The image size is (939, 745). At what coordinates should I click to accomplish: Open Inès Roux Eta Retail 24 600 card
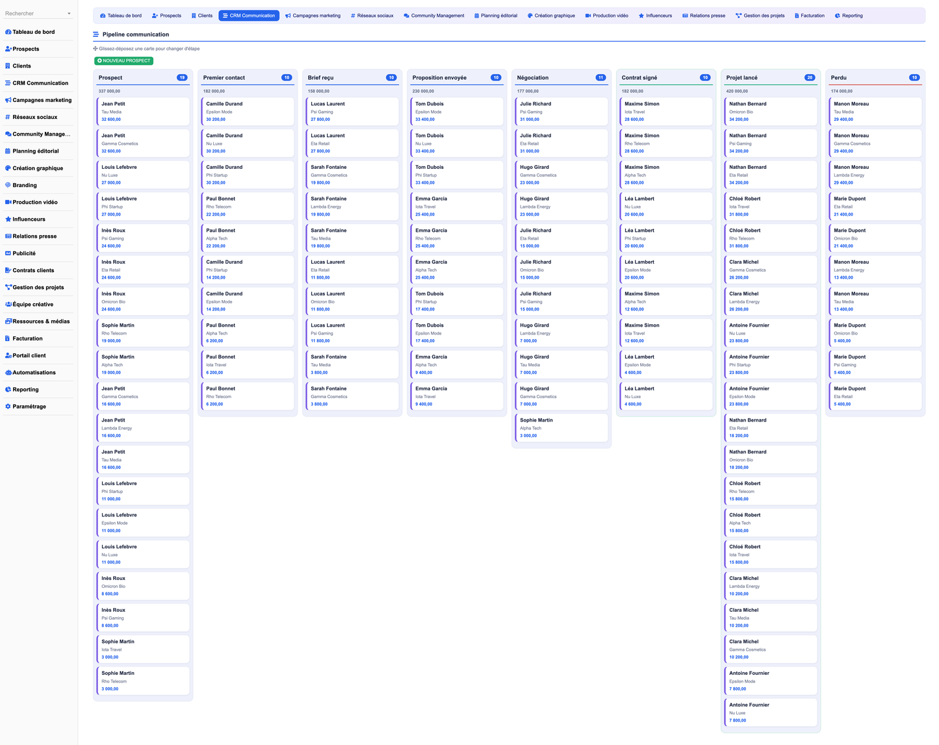[143, 270]
